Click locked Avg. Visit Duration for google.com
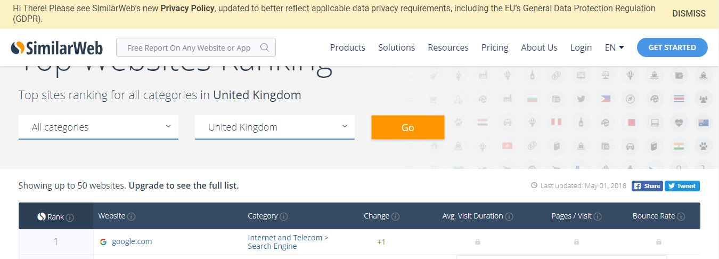This screenshot has width=719, height=259. (x=478, y=242)
